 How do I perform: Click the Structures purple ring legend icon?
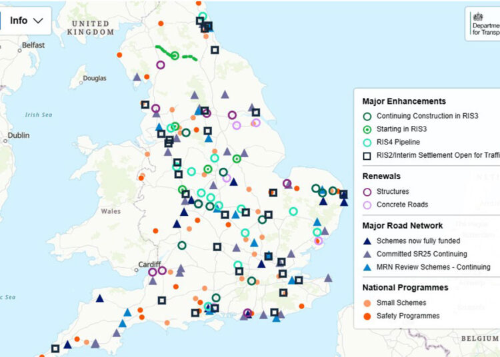coord(367,192)
